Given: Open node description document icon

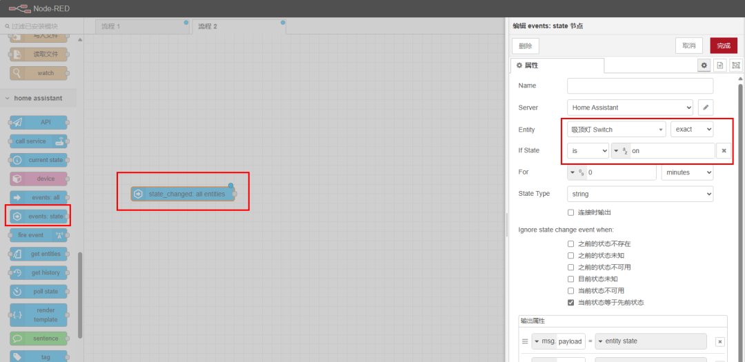Looking at the screenshot, I should point(719,65).
